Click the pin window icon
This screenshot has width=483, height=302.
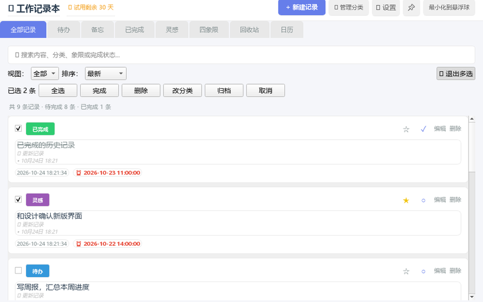coord(411,7)
